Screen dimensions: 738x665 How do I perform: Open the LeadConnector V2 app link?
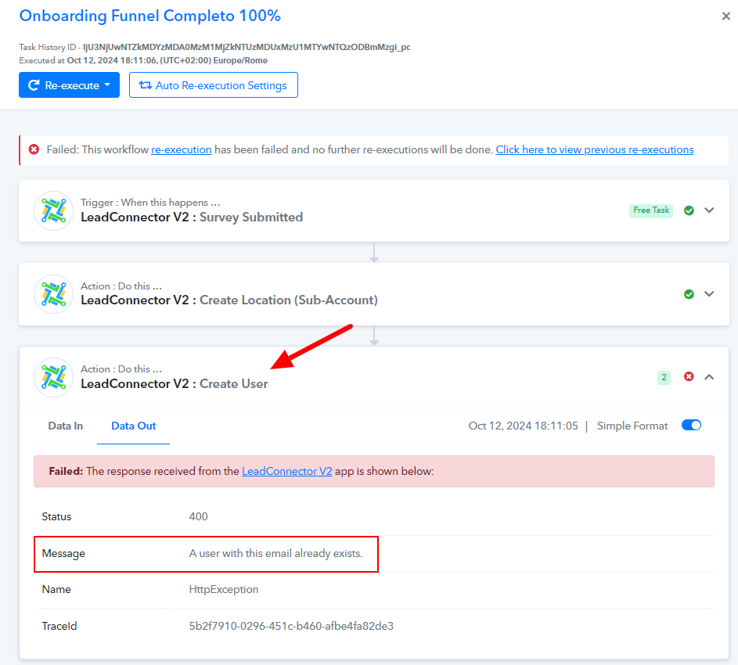(x=286, y=471)
